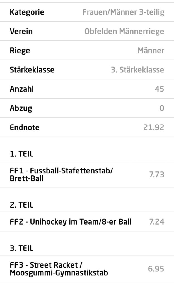Select the FF3 score 6.95
This screenshot has height=286, width=174.
pos(156,269)
